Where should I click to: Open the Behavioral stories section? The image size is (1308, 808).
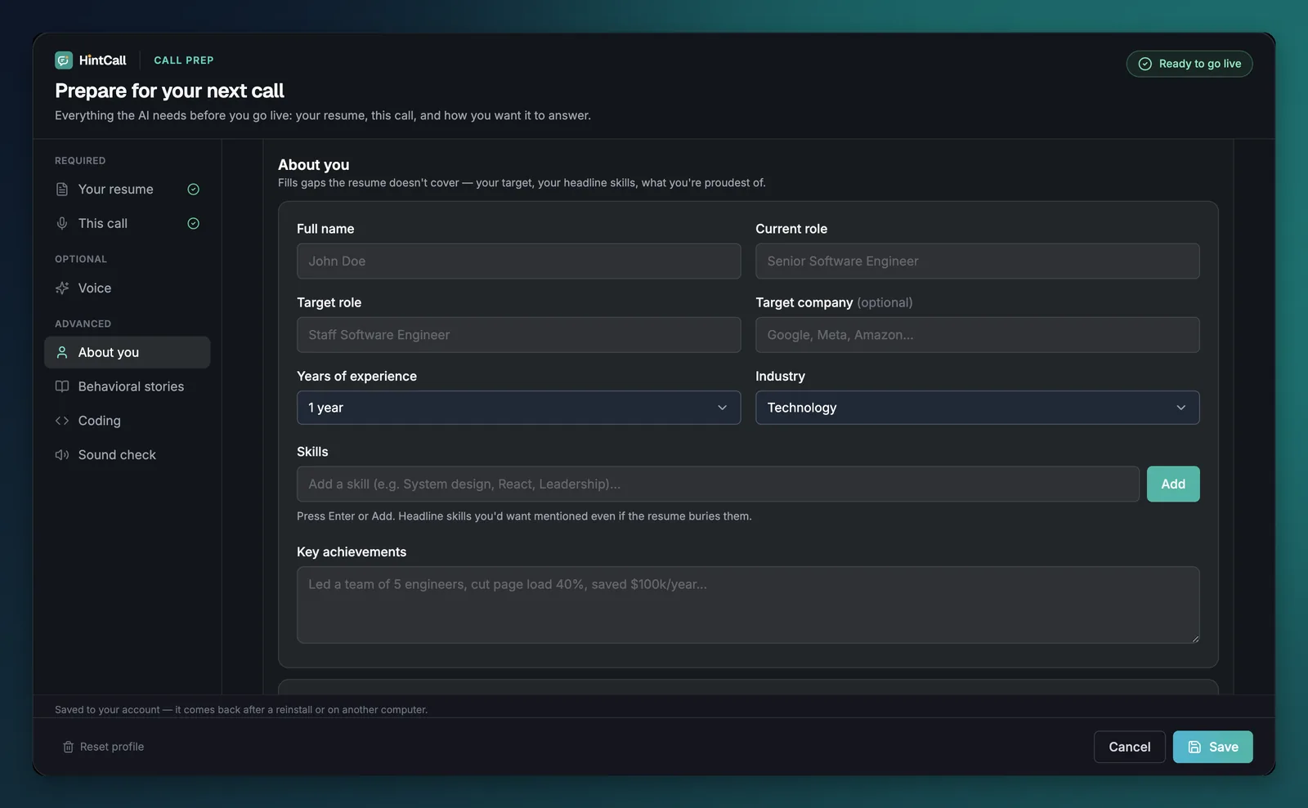pos(128,386)
